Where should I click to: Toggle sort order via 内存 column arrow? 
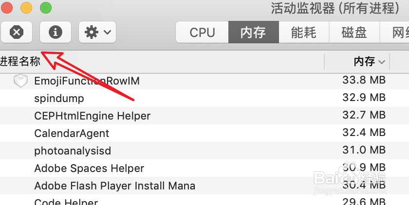pyautogui.click(x=382, y=62)
